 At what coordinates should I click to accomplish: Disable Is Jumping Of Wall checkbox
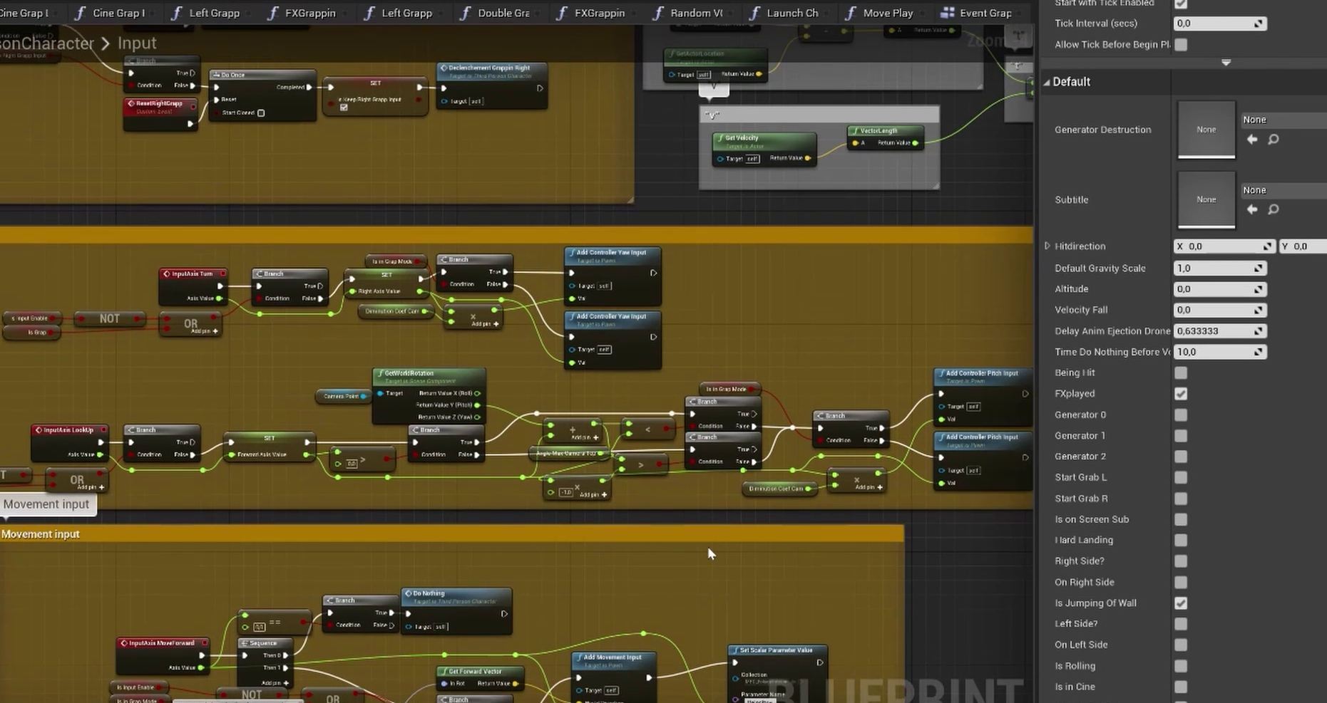[1181, 603]
